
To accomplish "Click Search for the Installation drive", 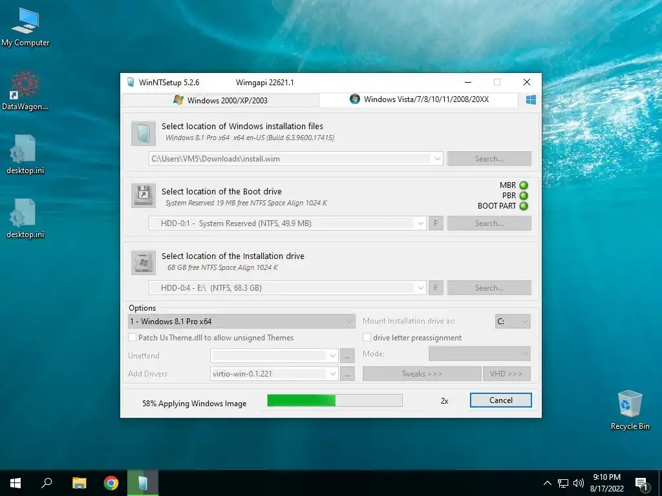I will [x=489, y=288].
